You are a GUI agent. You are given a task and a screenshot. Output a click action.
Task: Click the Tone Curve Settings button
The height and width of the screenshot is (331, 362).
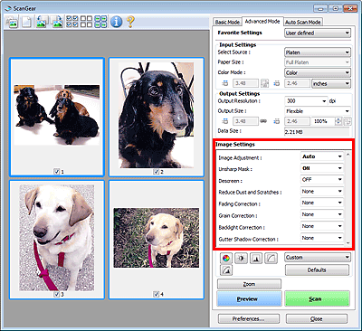(x=271, y=259)
